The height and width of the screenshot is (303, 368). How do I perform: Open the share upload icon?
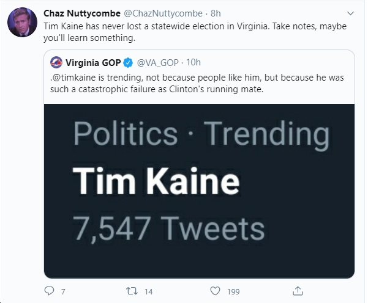[x=298, y=291]
